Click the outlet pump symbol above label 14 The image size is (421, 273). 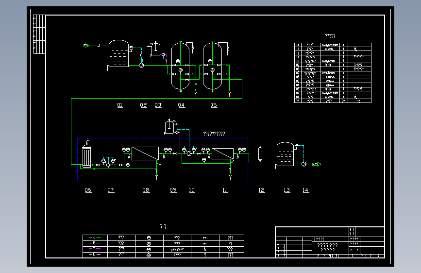(x=304, y=164)
